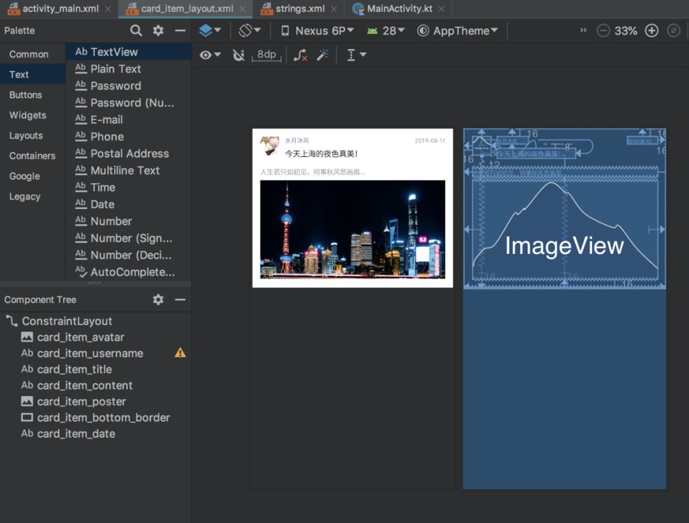Open Component Tree settings gear
Image resolution: width=689 pixels, height=523 pixels.
click(158, 300)
